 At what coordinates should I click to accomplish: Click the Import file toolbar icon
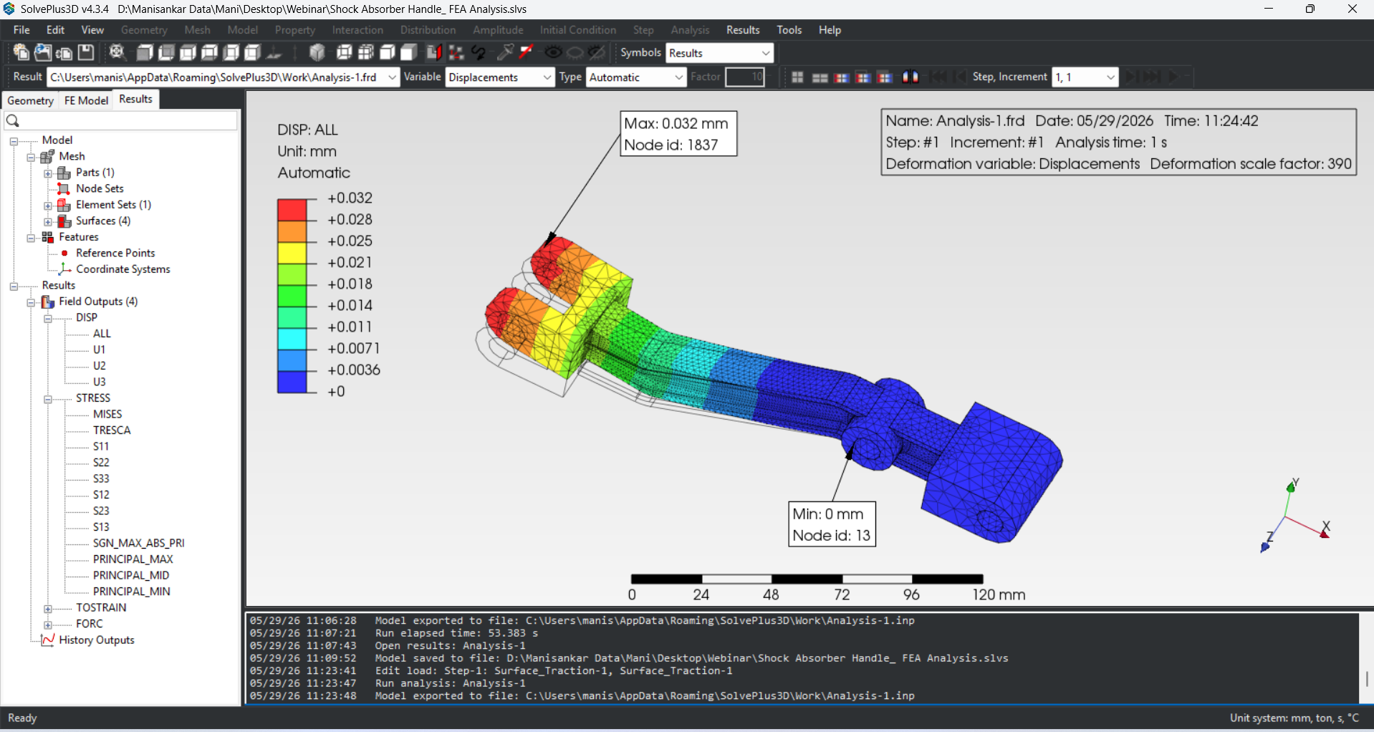click(x=64, y=52)
